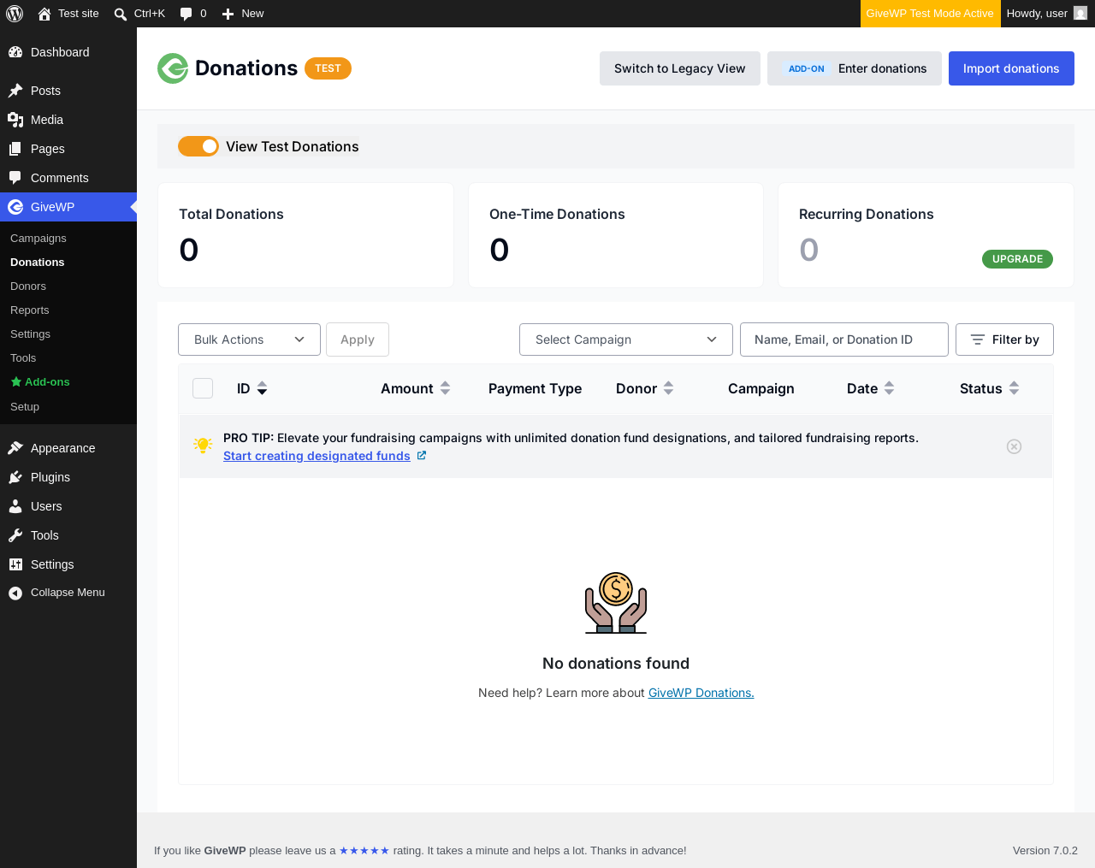This screenshot has height=868, width=1095.
Task: Click the PRO TIP lightbulb icon
Action: [203, 446]
